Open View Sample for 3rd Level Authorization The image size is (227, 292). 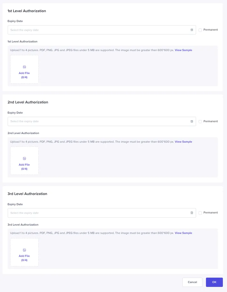click(x=183, y=233)
